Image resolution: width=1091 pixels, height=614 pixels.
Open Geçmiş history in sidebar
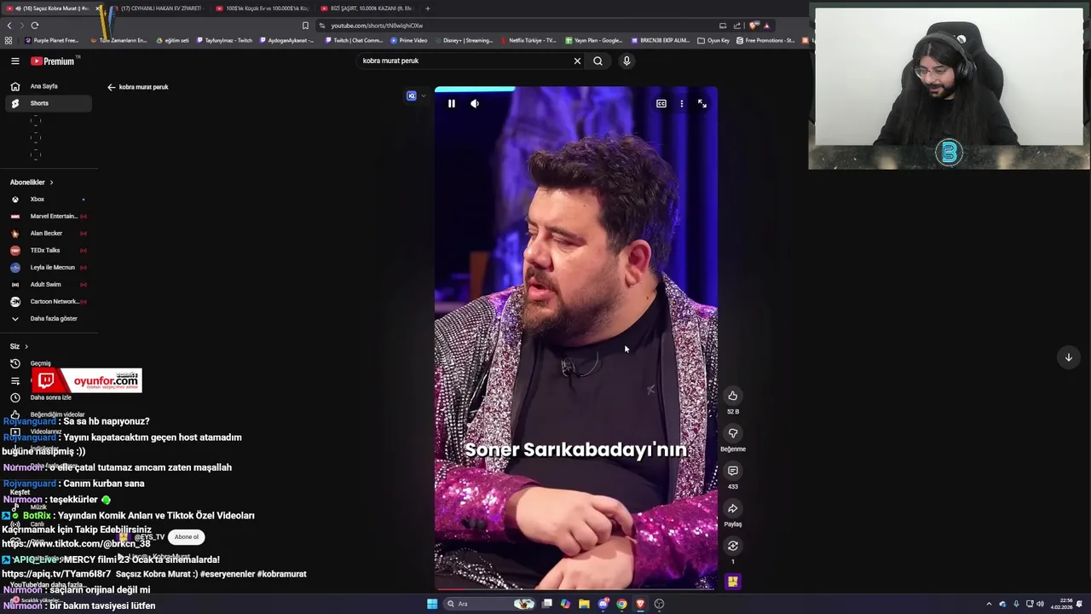[x=47, y=363]
